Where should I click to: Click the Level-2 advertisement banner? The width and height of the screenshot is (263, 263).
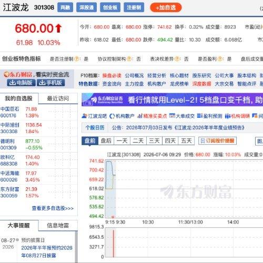click(x=172, y=99)
